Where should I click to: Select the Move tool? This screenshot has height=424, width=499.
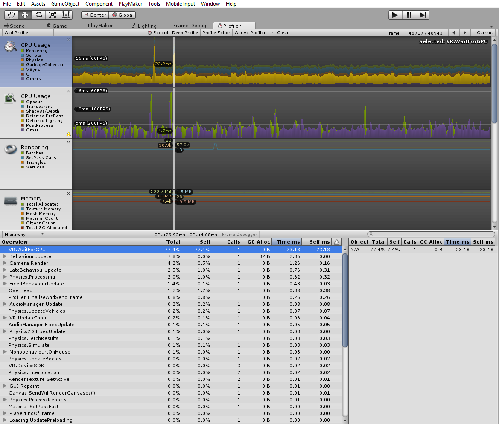[24, 15]
